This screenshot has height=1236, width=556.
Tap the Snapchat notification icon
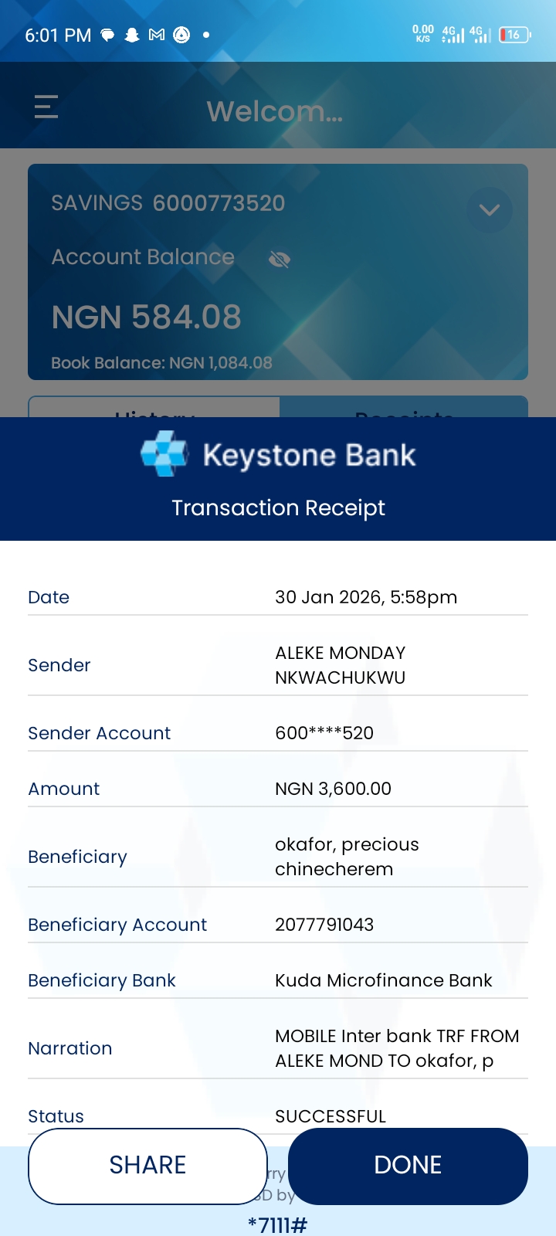pos(132,35)
